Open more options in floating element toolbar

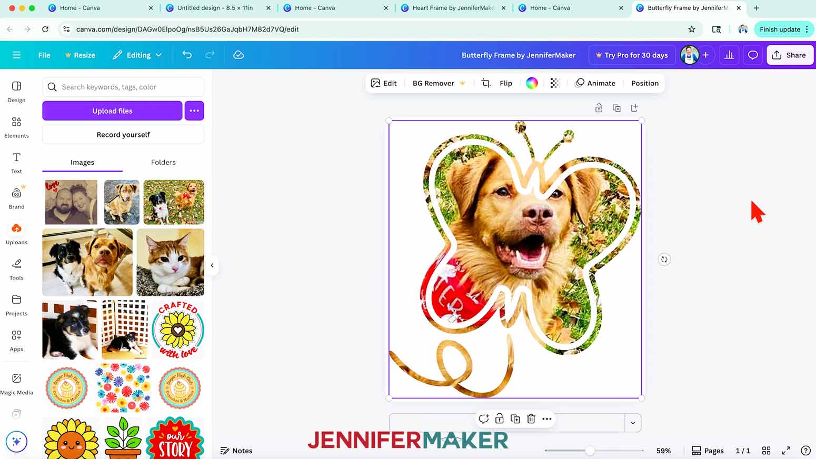pos(547,419)
